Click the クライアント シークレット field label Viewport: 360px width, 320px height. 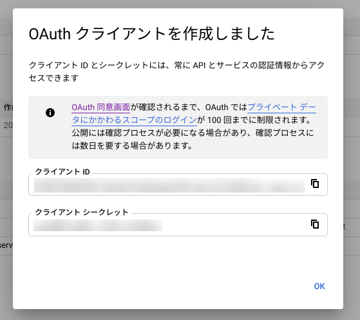(82, 212)
